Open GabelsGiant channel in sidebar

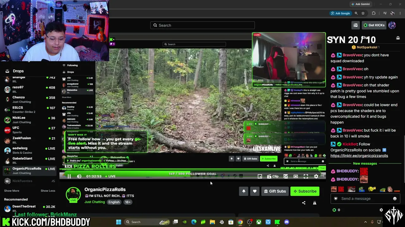30,160
